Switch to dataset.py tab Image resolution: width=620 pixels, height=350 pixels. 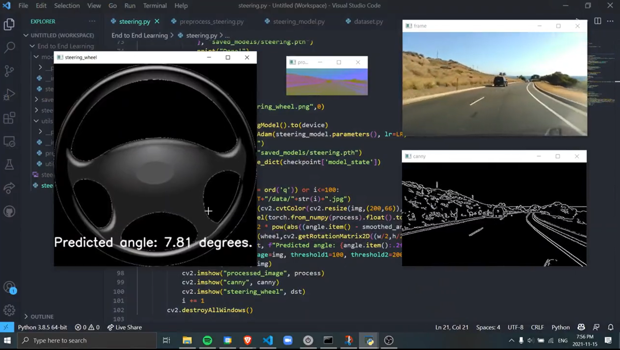pos(364,22)
